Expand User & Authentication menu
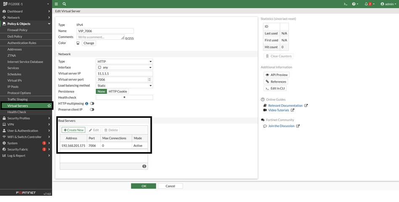 pyautogui.click(x=26, y=131)
